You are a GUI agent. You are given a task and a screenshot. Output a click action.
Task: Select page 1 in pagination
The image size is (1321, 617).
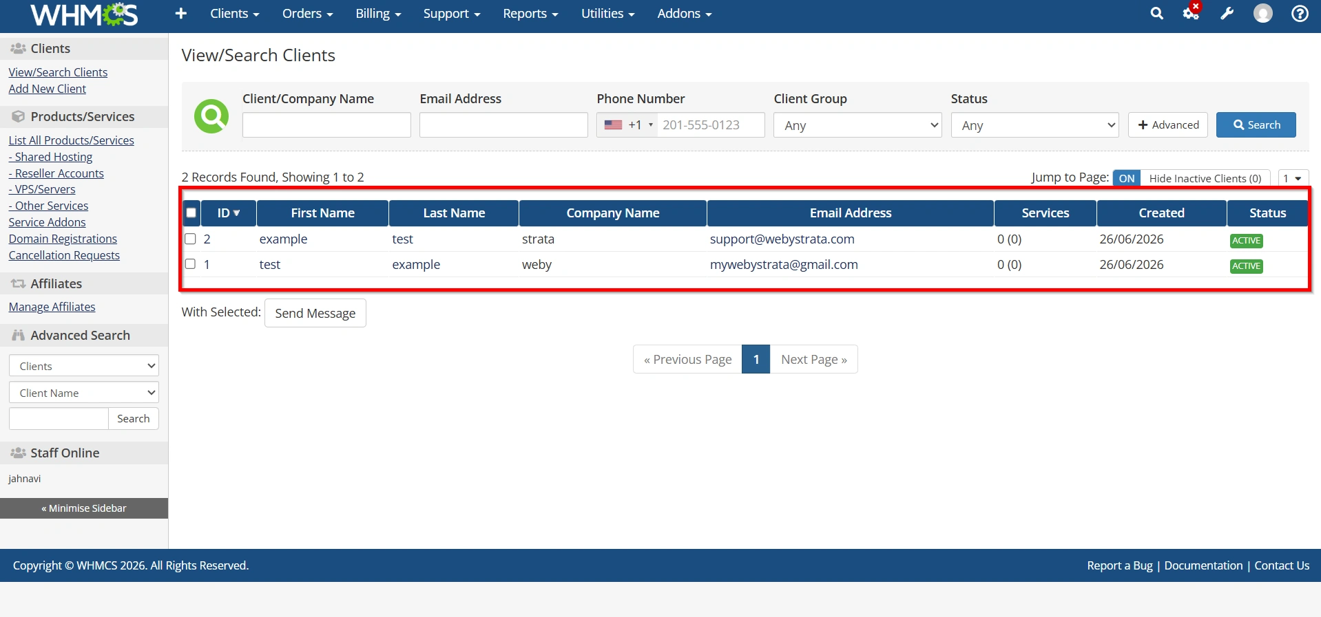[x=756, y=359]
